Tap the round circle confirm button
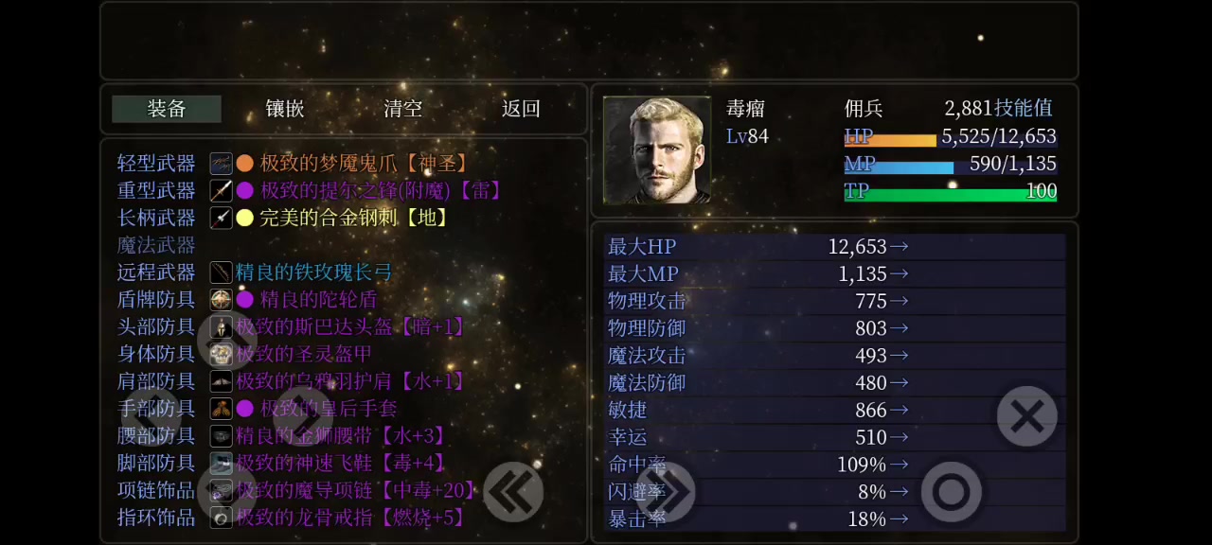 (952, 492)
